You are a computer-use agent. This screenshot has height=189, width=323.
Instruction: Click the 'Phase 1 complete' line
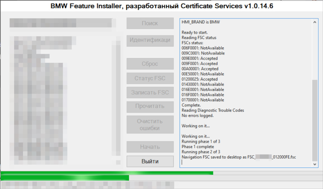[198, 146]
